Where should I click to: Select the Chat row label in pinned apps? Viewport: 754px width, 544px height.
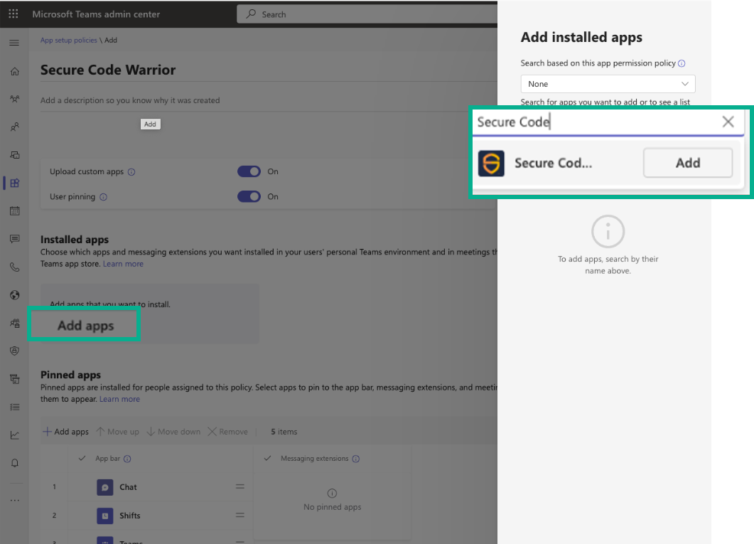pyautogui.click(x=128, y=487)
